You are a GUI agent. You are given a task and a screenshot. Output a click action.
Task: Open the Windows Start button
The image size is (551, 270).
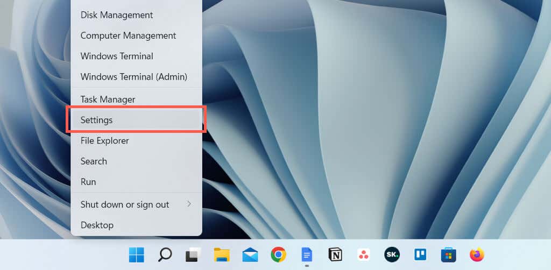(136, 254)
